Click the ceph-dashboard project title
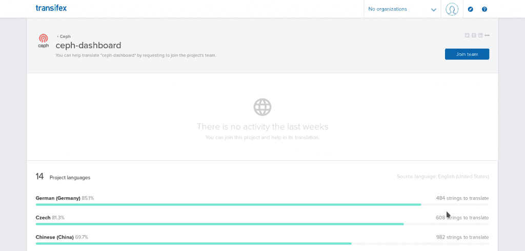525x251 pixels. click(88, 45)
